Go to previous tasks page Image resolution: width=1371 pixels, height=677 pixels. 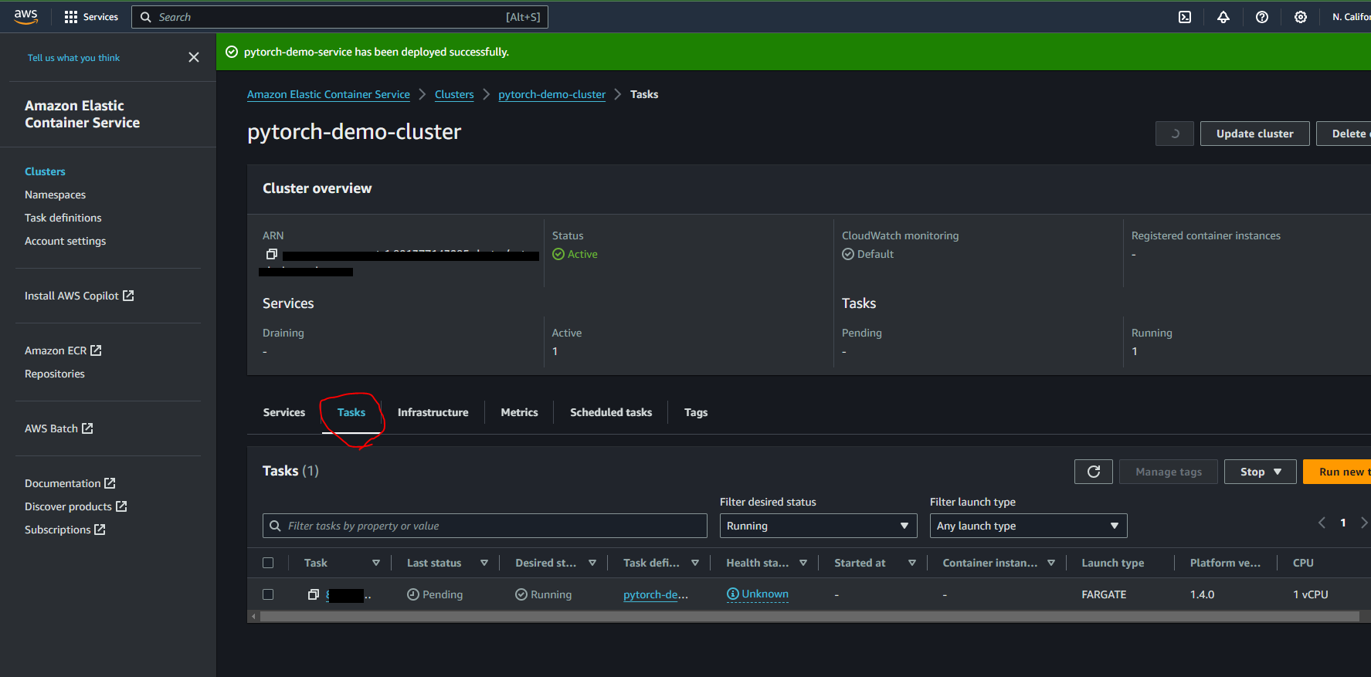point(1322,523)
